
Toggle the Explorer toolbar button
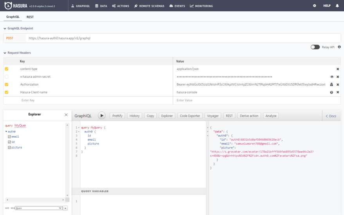click(x=167, y=116)
